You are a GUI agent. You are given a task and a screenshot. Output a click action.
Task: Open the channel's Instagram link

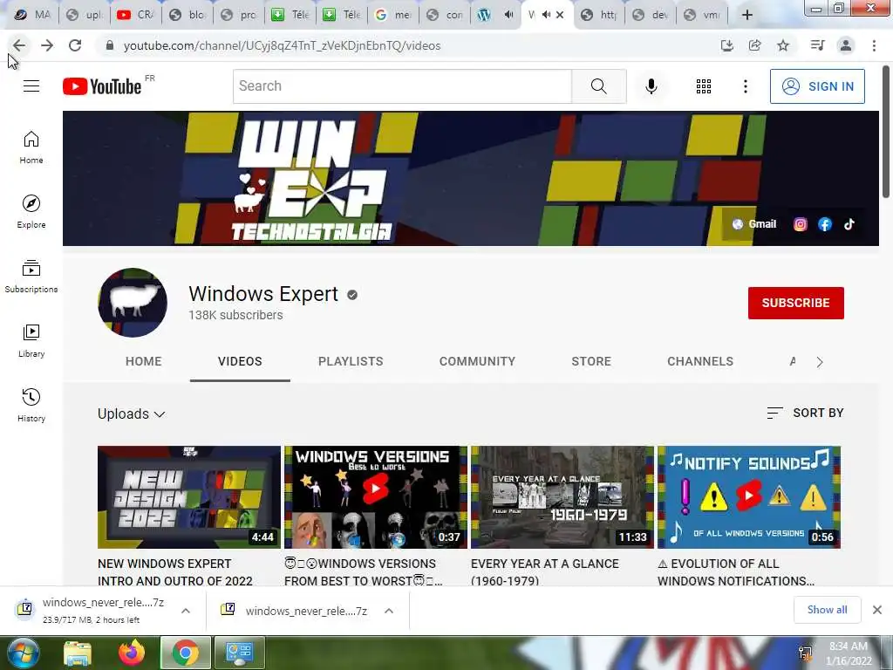(x=801, y=224)
